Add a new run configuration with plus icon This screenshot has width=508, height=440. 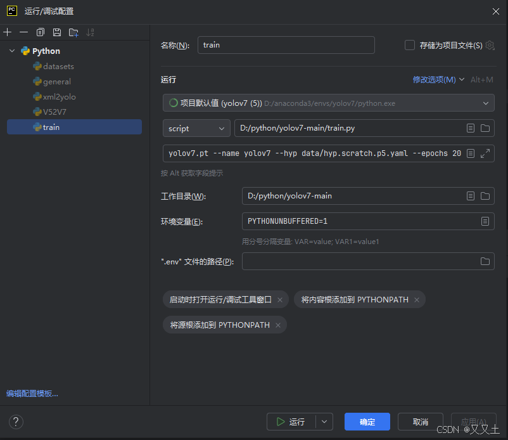[x=7, y=32]
